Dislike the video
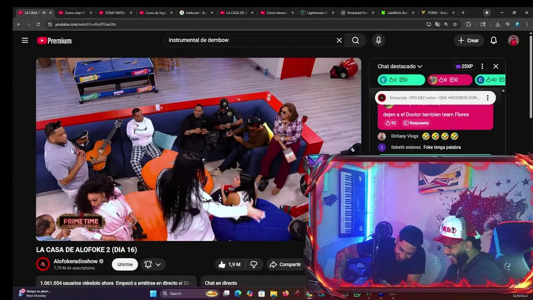The image size is (533, 300). 254,264
